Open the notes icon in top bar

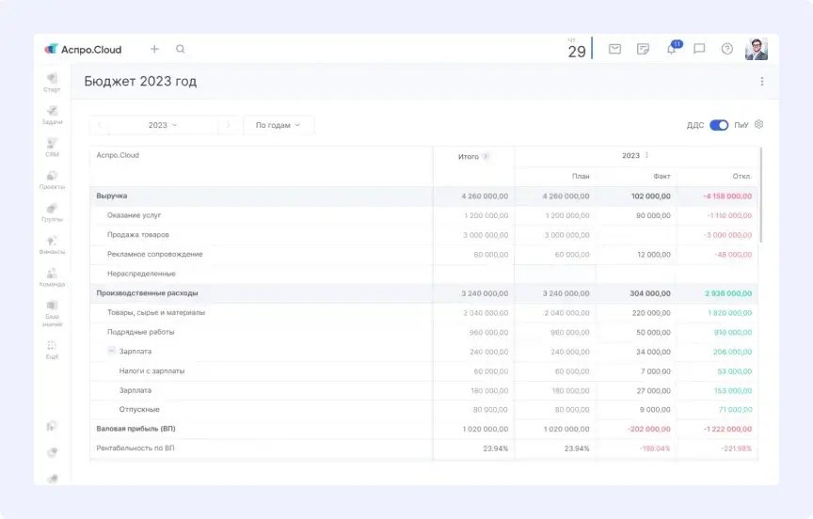click(643, 49)
